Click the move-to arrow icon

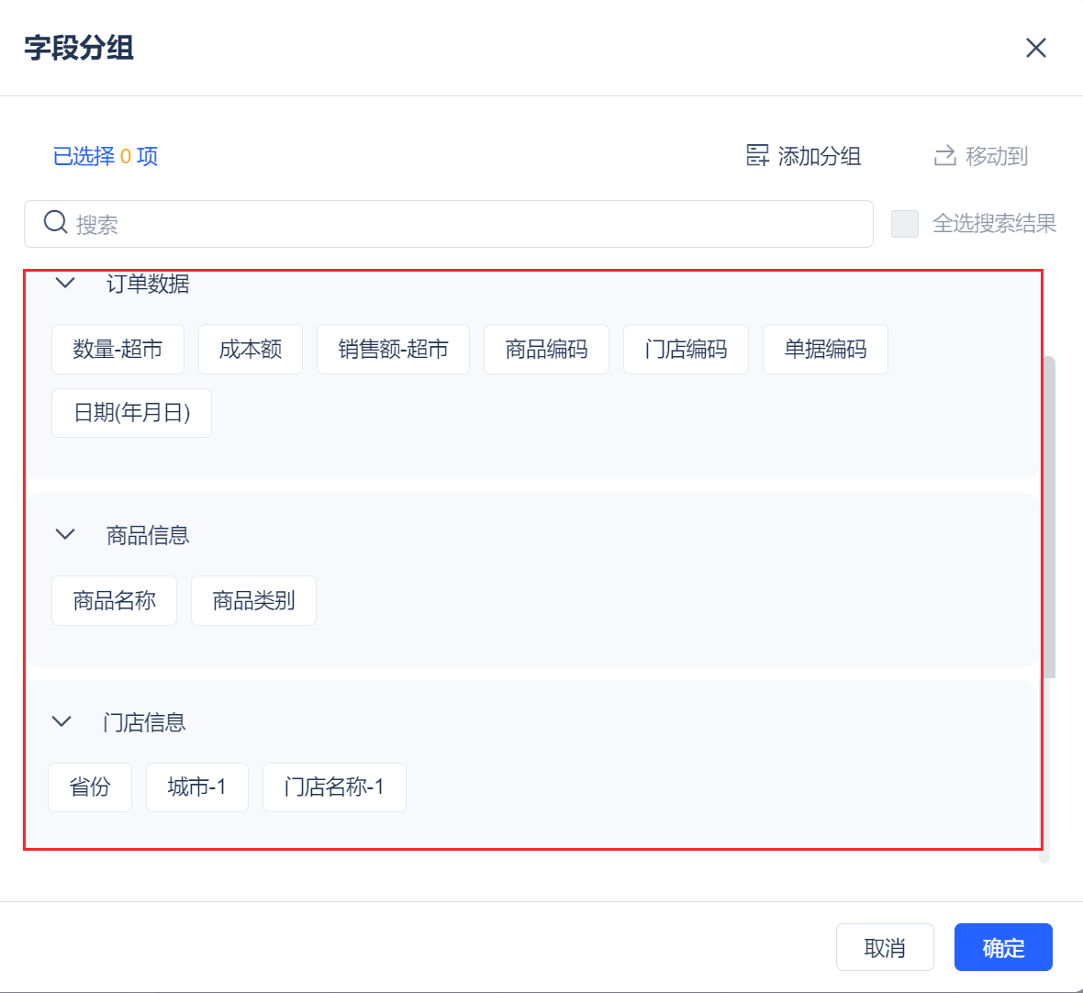944,156
